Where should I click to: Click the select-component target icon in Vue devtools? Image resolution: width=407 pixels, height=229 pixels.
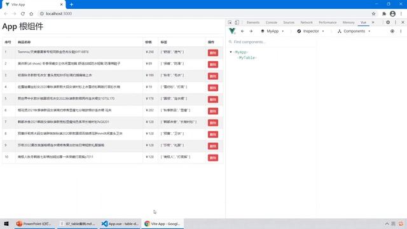[392, 31]
